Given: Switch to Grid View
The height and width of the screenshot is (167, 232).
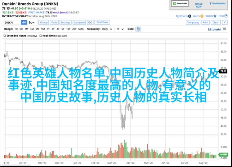Looking at the screenshot, I should (102, 22).
